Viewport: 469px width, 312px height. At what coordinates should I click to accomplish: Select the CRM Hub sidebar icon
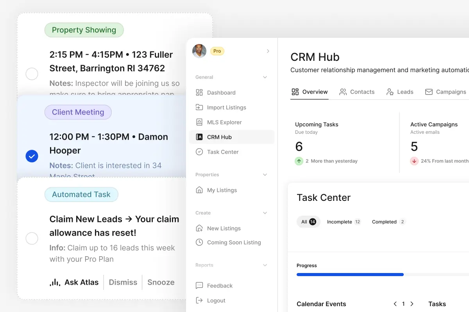199,137
